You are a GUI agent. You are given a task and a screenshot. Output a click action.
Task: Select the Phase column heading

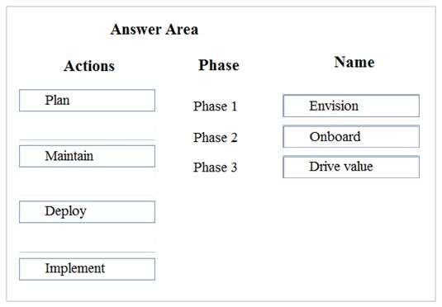[x=219, y=65]
